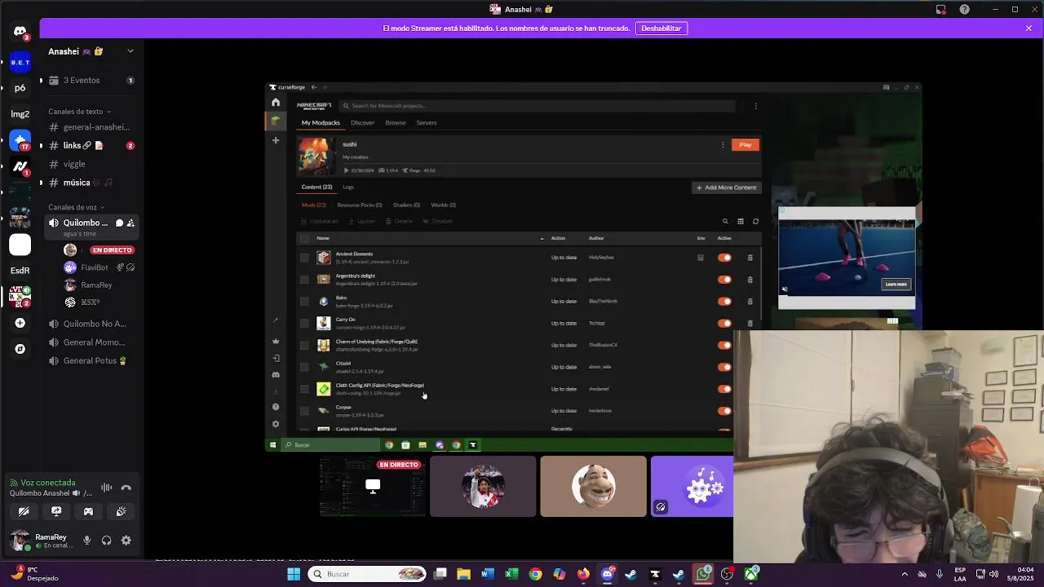The width and height of the screenshot is (1044, 587).
Task: Click the plus add-game icon in CurseForge sidebar
Action: [276, 140]
